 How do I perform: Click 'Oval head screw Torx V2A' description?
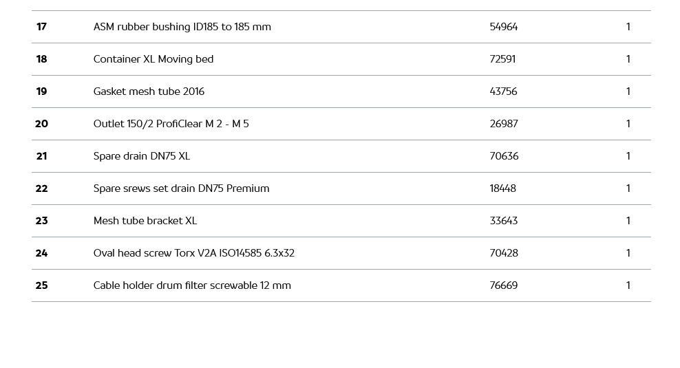(x=193, y=253)
